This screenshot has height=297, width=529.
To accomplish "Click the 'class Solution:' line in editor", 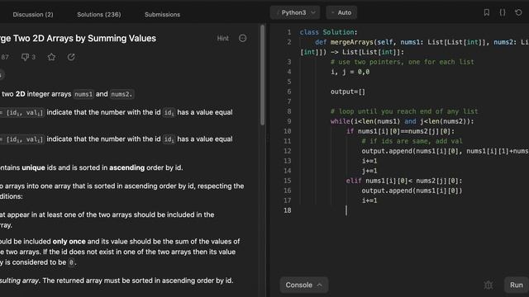I will [x=328, y=32].
